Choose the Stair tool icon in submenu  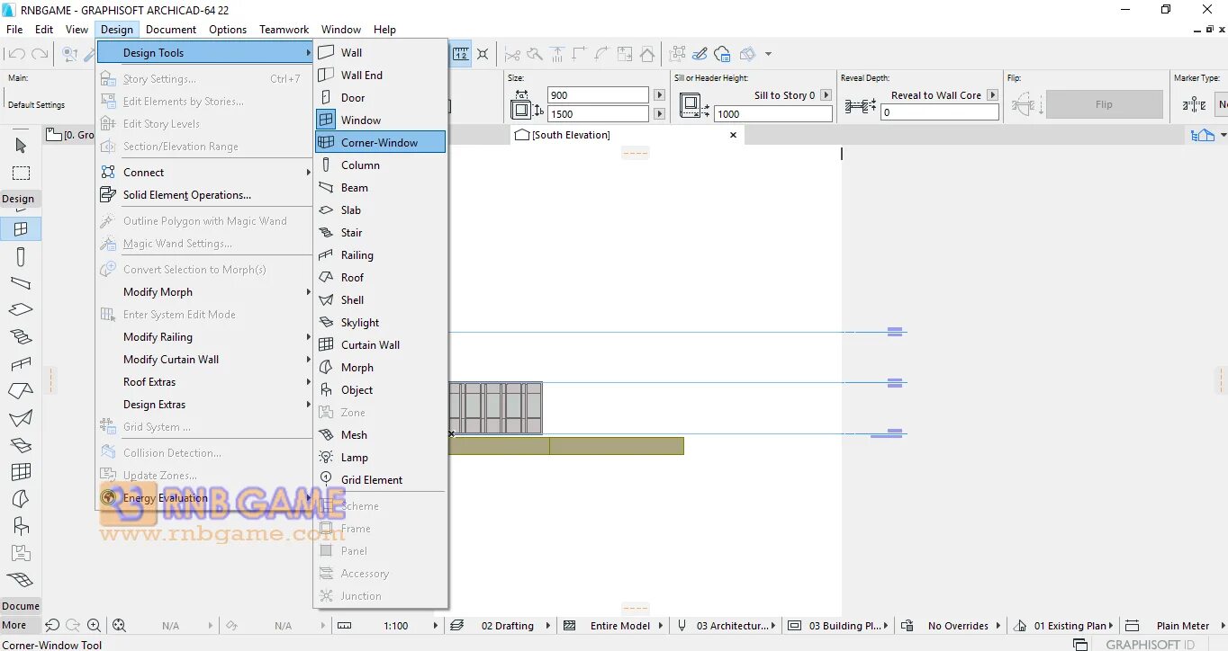[x=326, y=232]
